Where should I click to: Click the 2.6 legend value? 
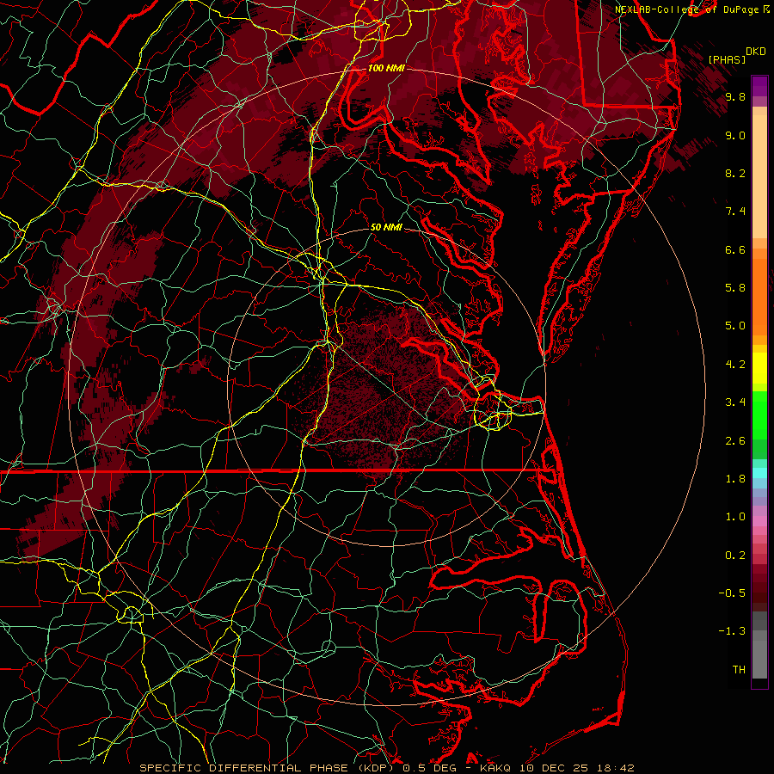click(735, 441)
